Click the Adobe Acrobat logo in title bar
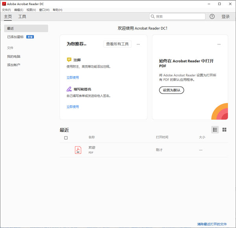Viewport: 236px width, 228px height. [x=4, y=4]
